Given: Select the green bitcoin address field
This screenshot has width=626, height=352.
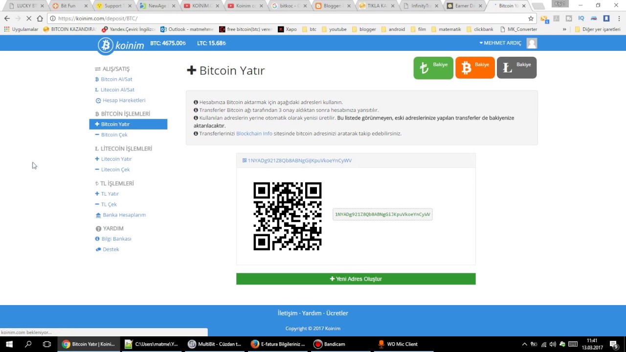Looking at the screenshot, I should tap(382, 214).
